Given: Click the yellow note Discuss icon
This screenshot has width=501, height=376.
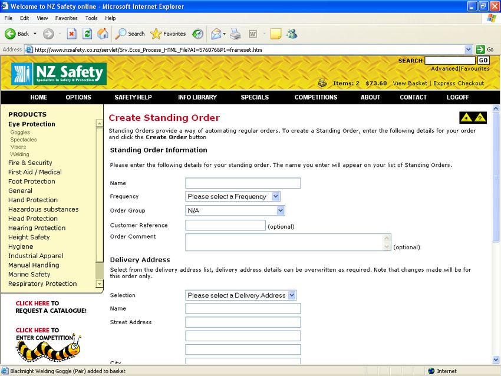Looking at the screenshot, I should coord(276,34).
